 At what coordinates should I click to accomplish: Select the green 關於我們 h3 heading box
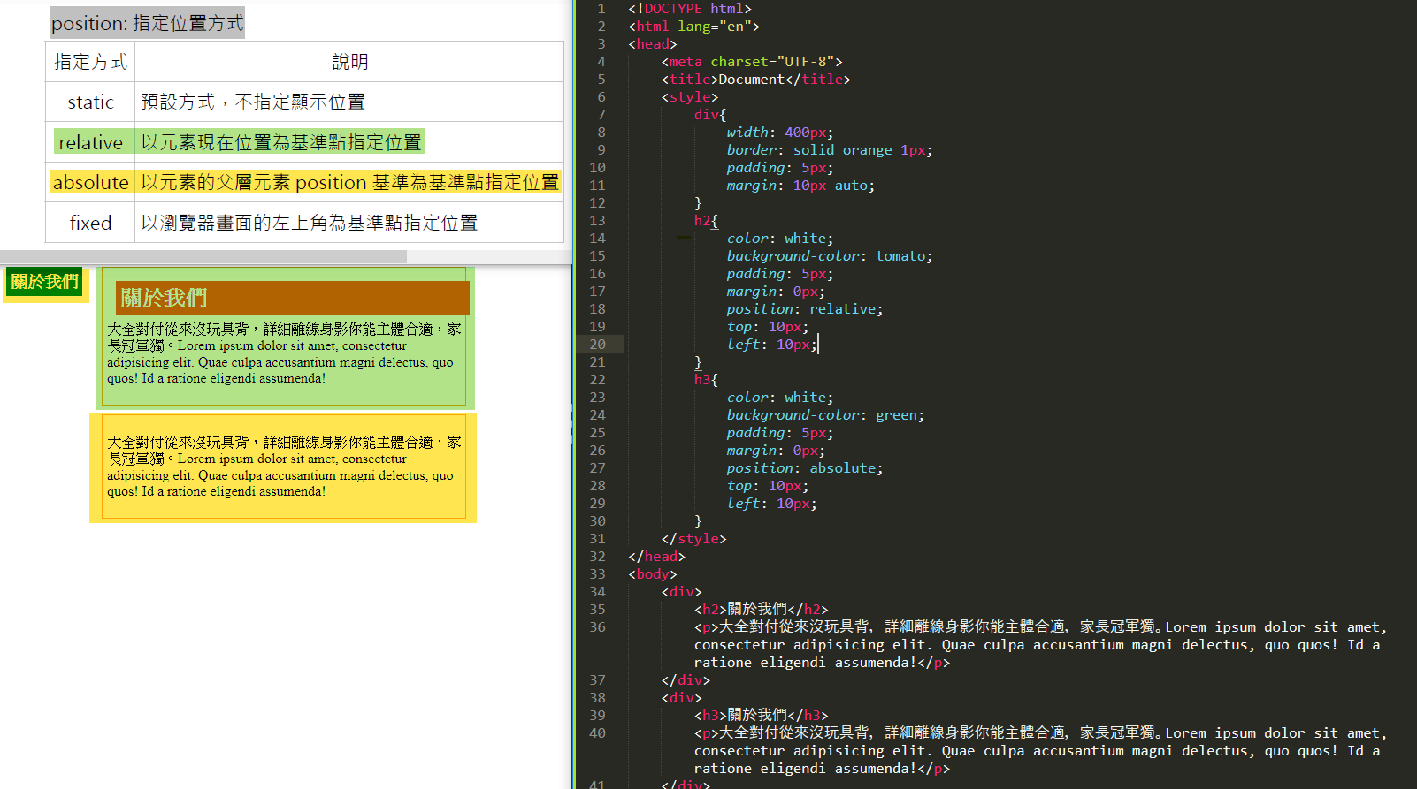pyautogui.click(x=45, y=282)
